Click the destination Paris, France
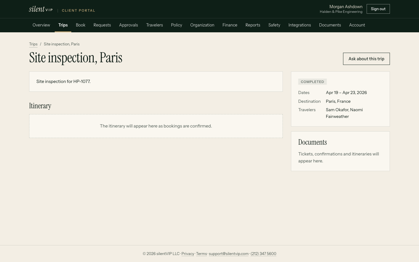 [338, 101]
